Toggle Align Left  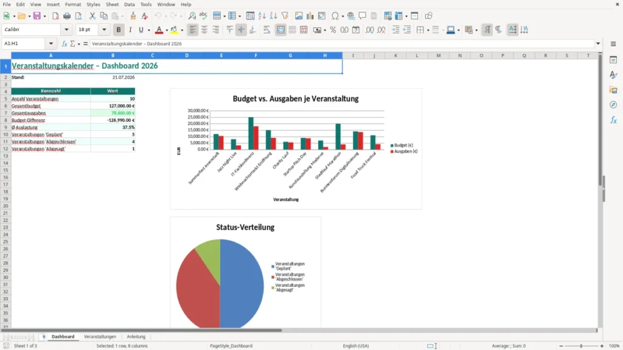tap(193, 30)
